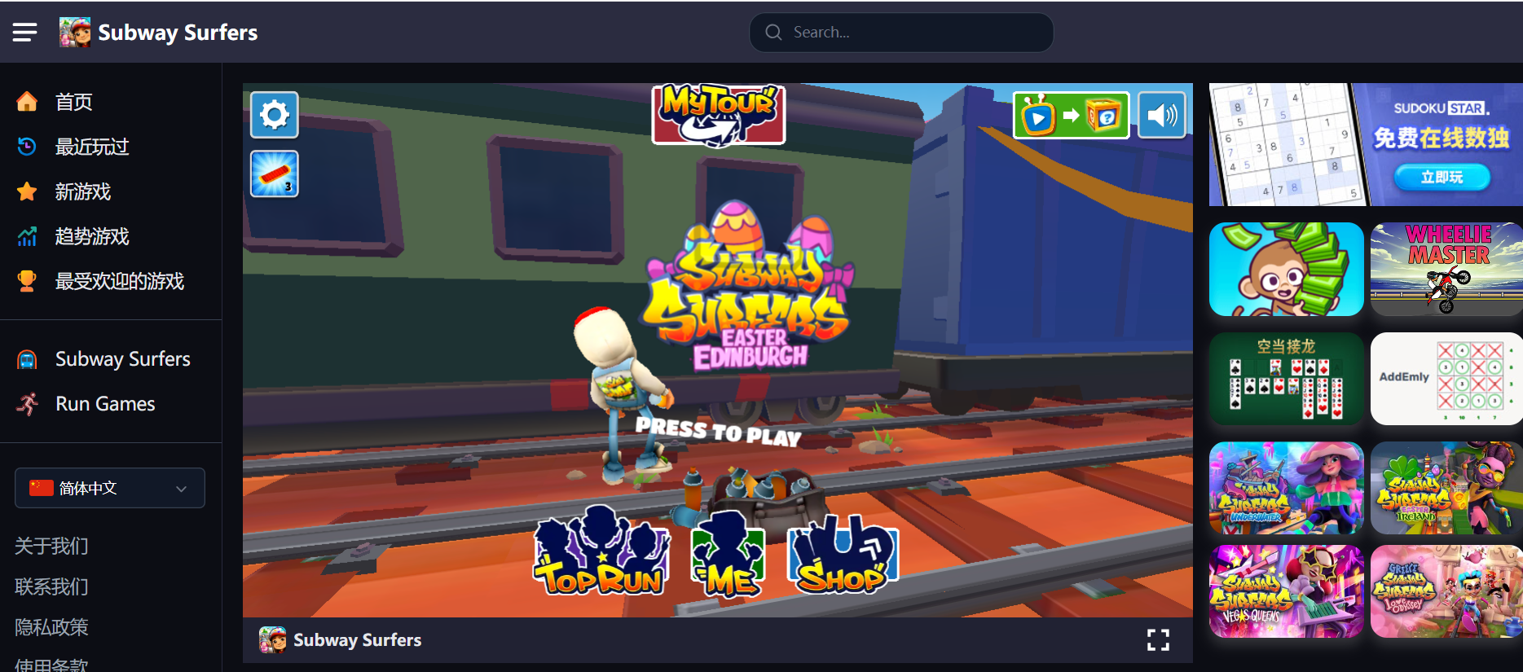1523x672 pixels.
Task: Open the MyTour badge
Action: (x=718, y=115)
